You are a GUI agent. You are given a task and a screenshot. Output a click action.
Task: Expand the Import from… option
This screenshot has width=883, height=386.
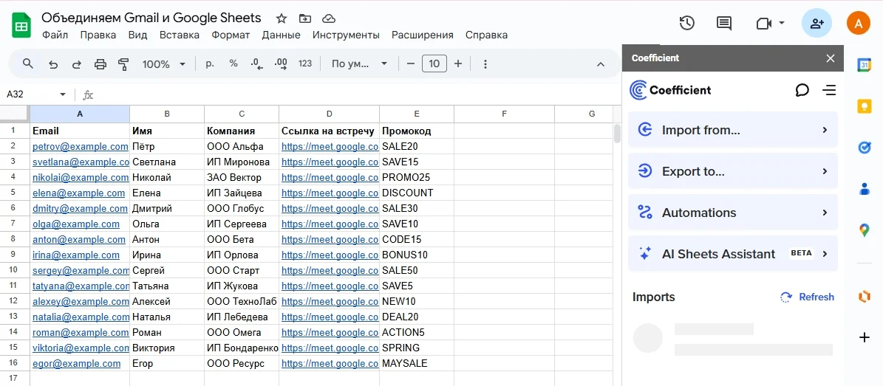732,130
